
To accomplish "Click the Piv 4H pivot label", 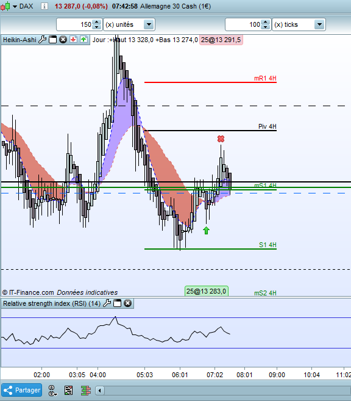I will [x=268, y=126].
